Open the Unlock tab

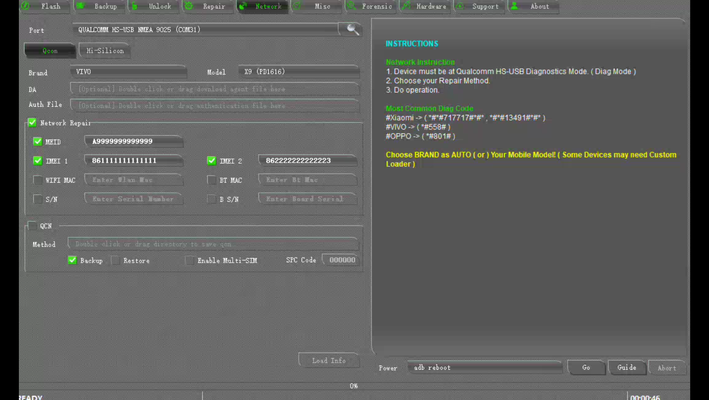(154, 6)
